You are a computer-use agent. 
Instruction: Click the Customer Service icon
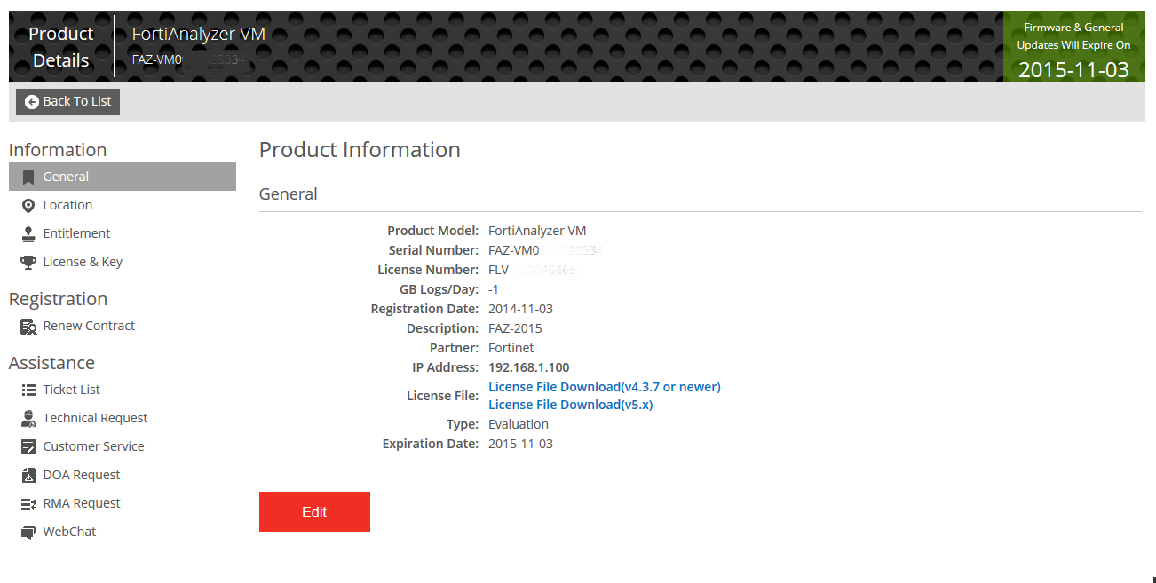(28, 446)
